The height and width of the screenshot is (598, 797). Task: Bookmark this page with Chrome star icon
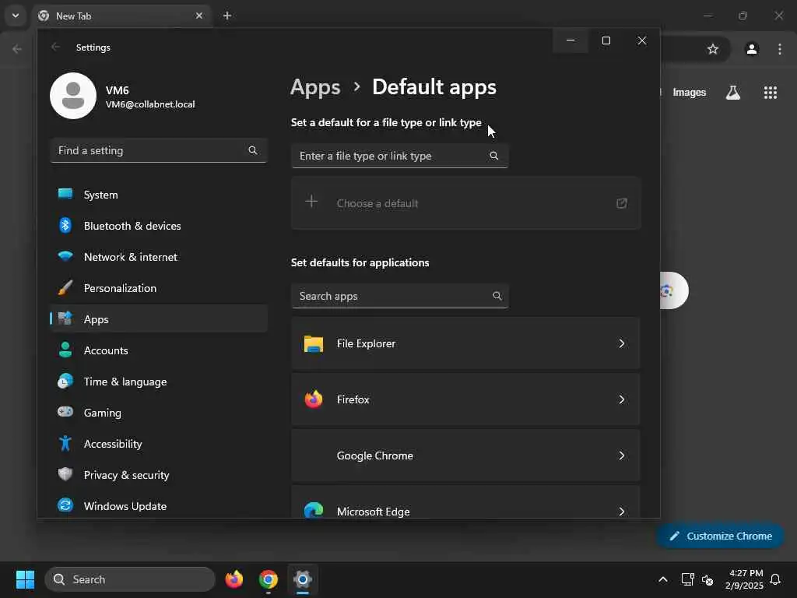click(713, 49)
